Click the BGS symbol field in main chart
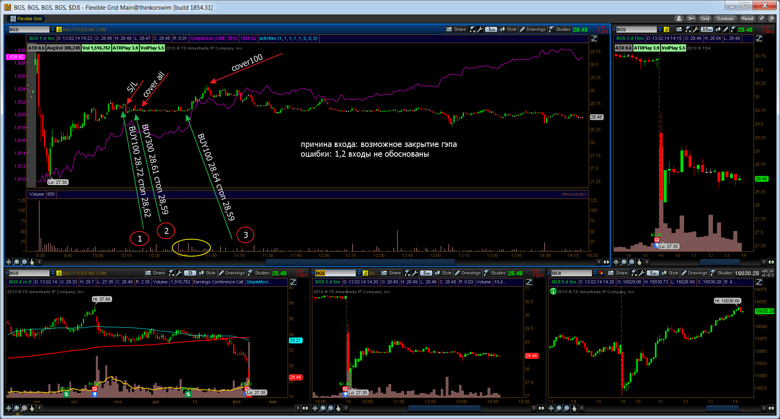The height and width of the screenshot is (419, 780). (x=29, y=30)
